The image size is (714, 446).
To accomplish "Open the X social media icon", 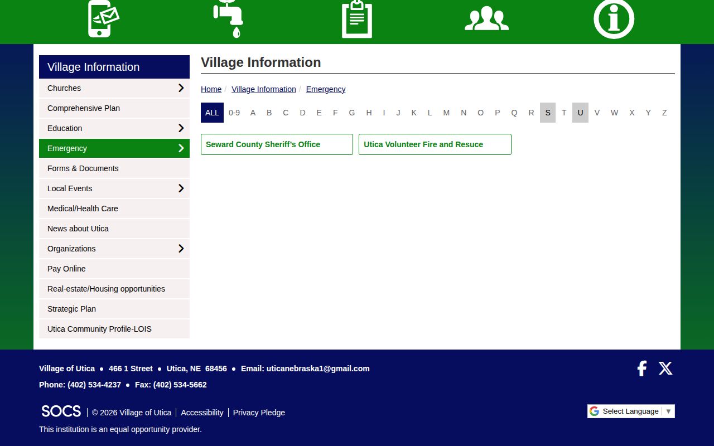I will [665, 368].
